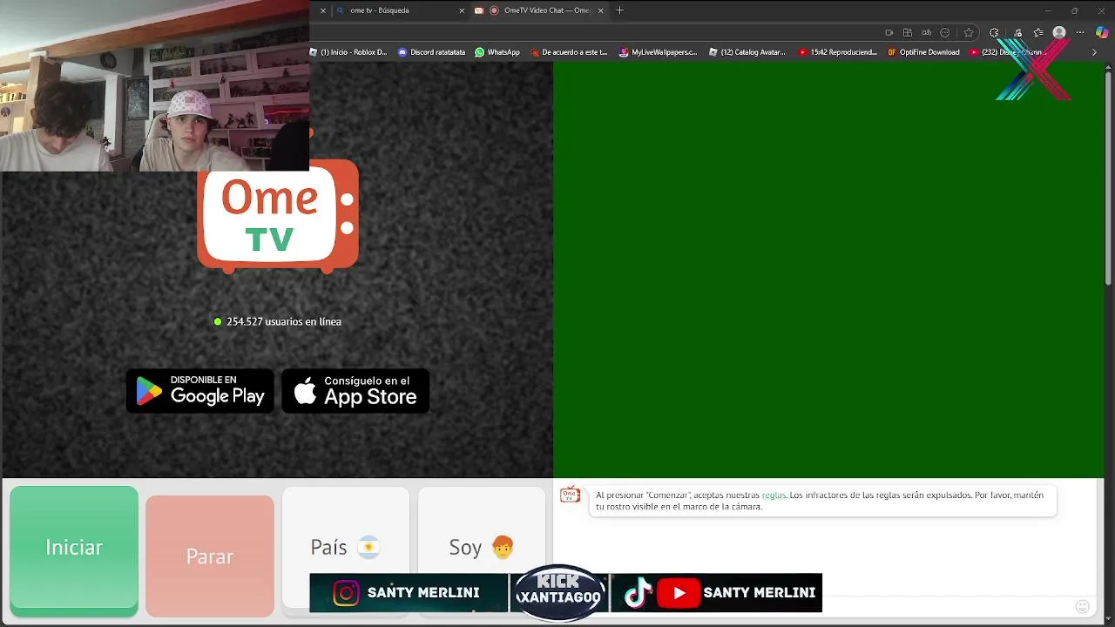The width and height of the screenshot is (1115, 627).
Task: Open the browser profile avatar
Action: (x=1059, y=32)
